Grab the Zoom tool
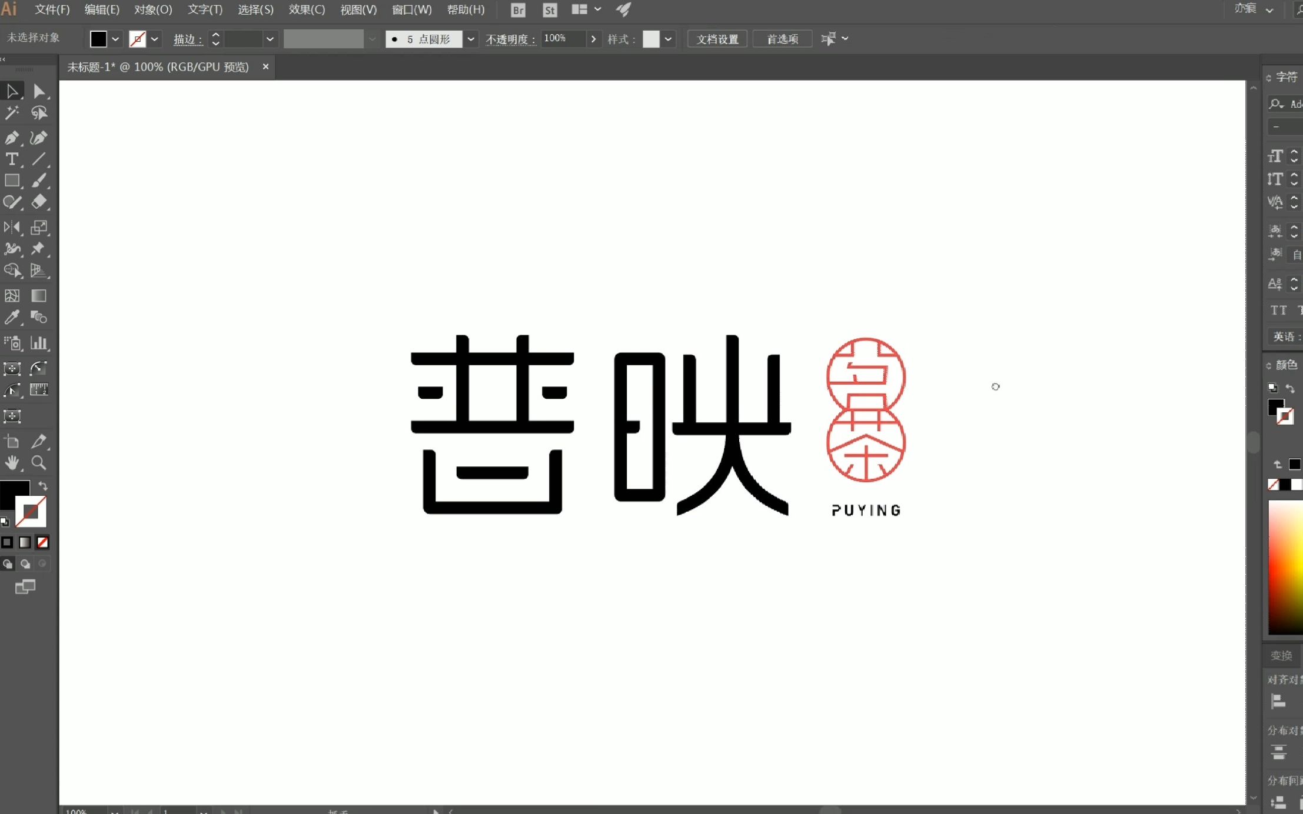 click(x=39, y=464)
